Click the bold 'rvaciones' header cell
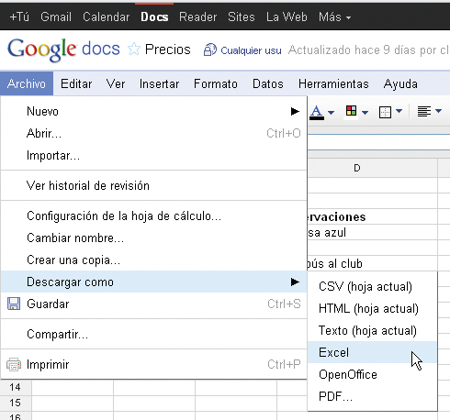This screenshot has width=450, height=420. click(x=373, y=216)
